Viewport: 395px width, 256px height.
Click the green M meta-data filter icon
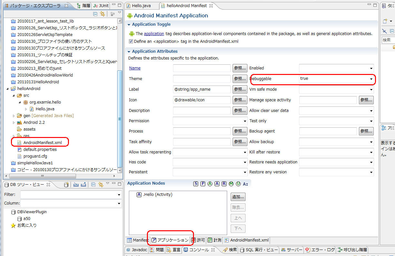click(x=231, y=184)
